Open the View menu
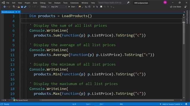The image size is (190, 106). coord(20,3)
